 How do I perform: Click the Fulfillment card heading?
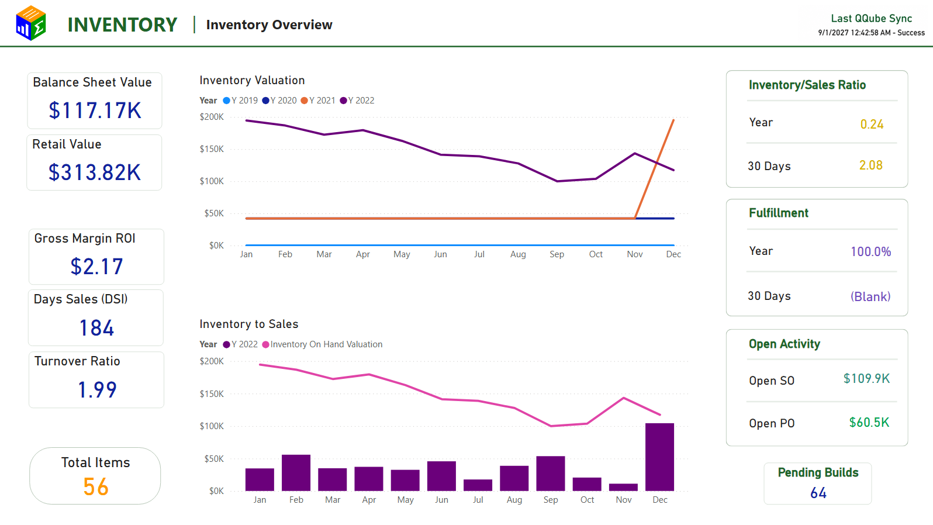[x=779, y=213]
